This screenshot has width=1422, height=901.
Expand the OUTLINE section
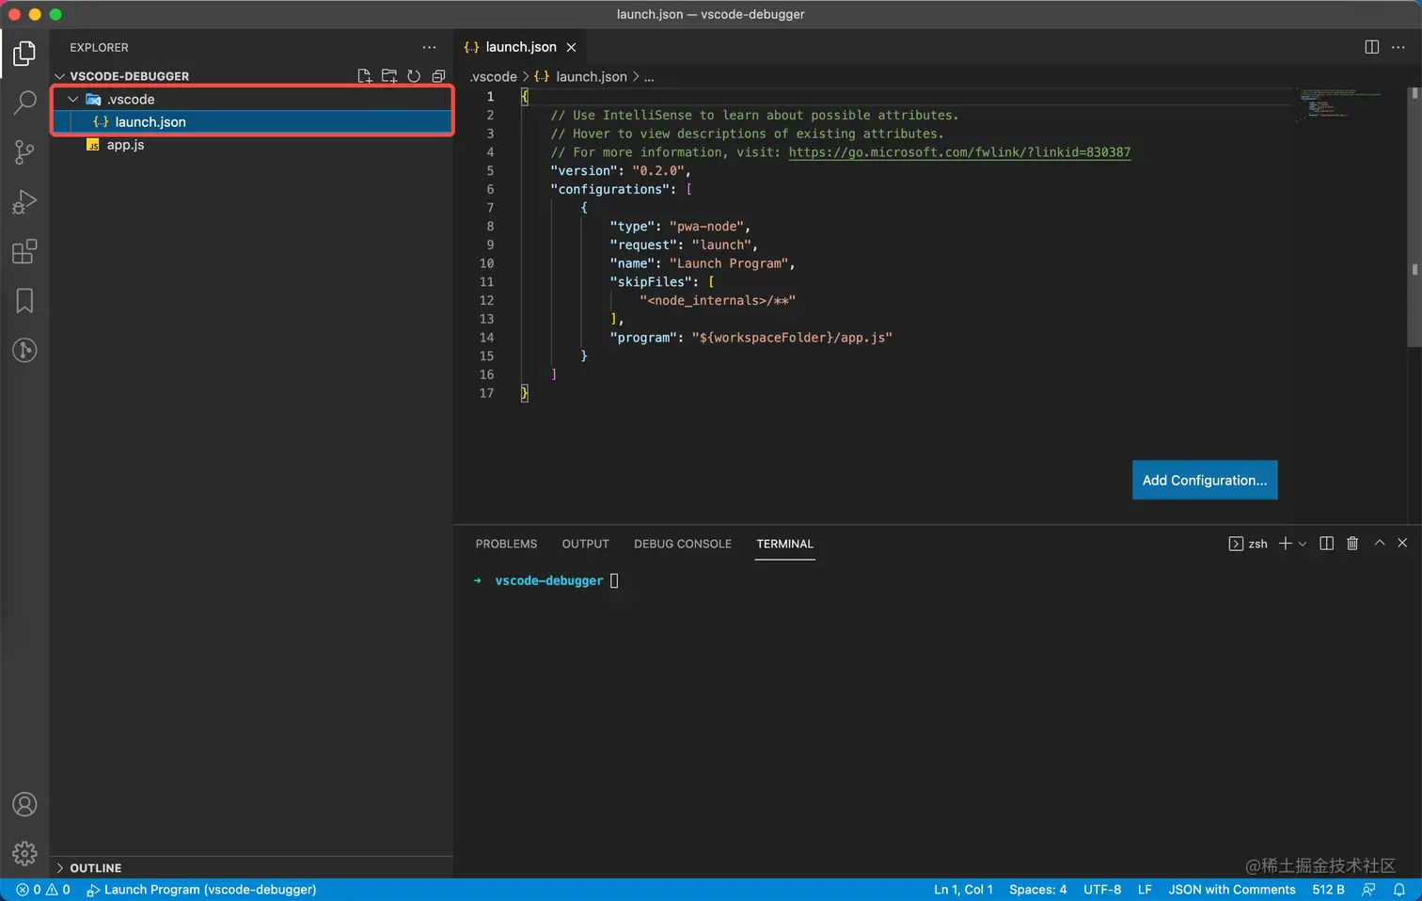(60, 868)
